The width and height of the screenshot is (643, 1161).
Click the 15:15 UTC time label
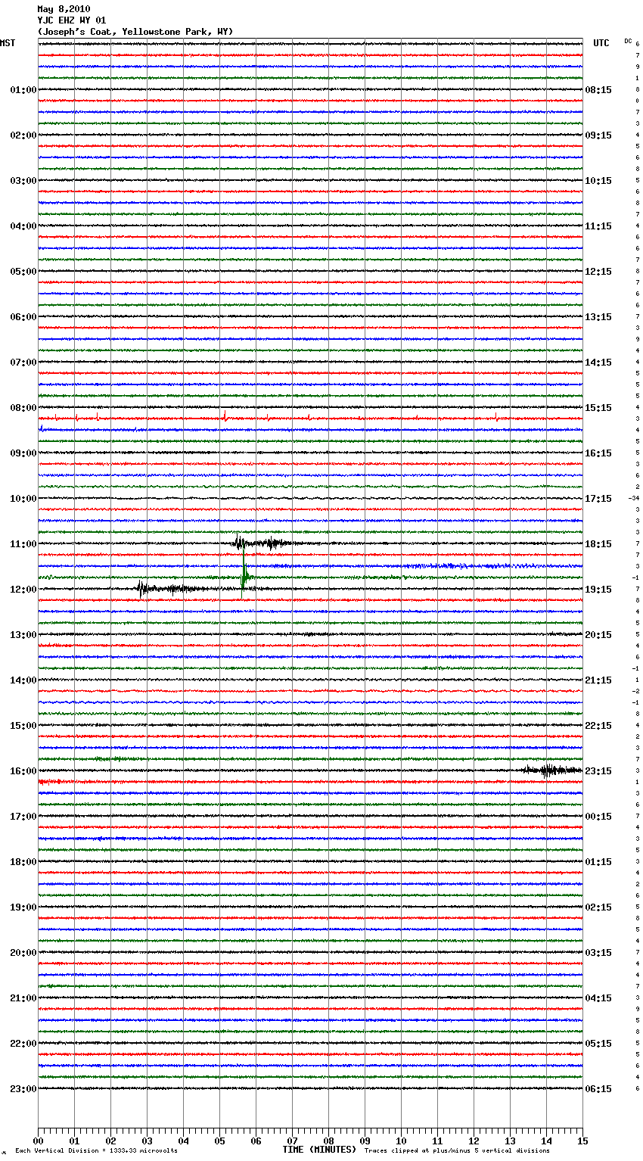point(598,408)
